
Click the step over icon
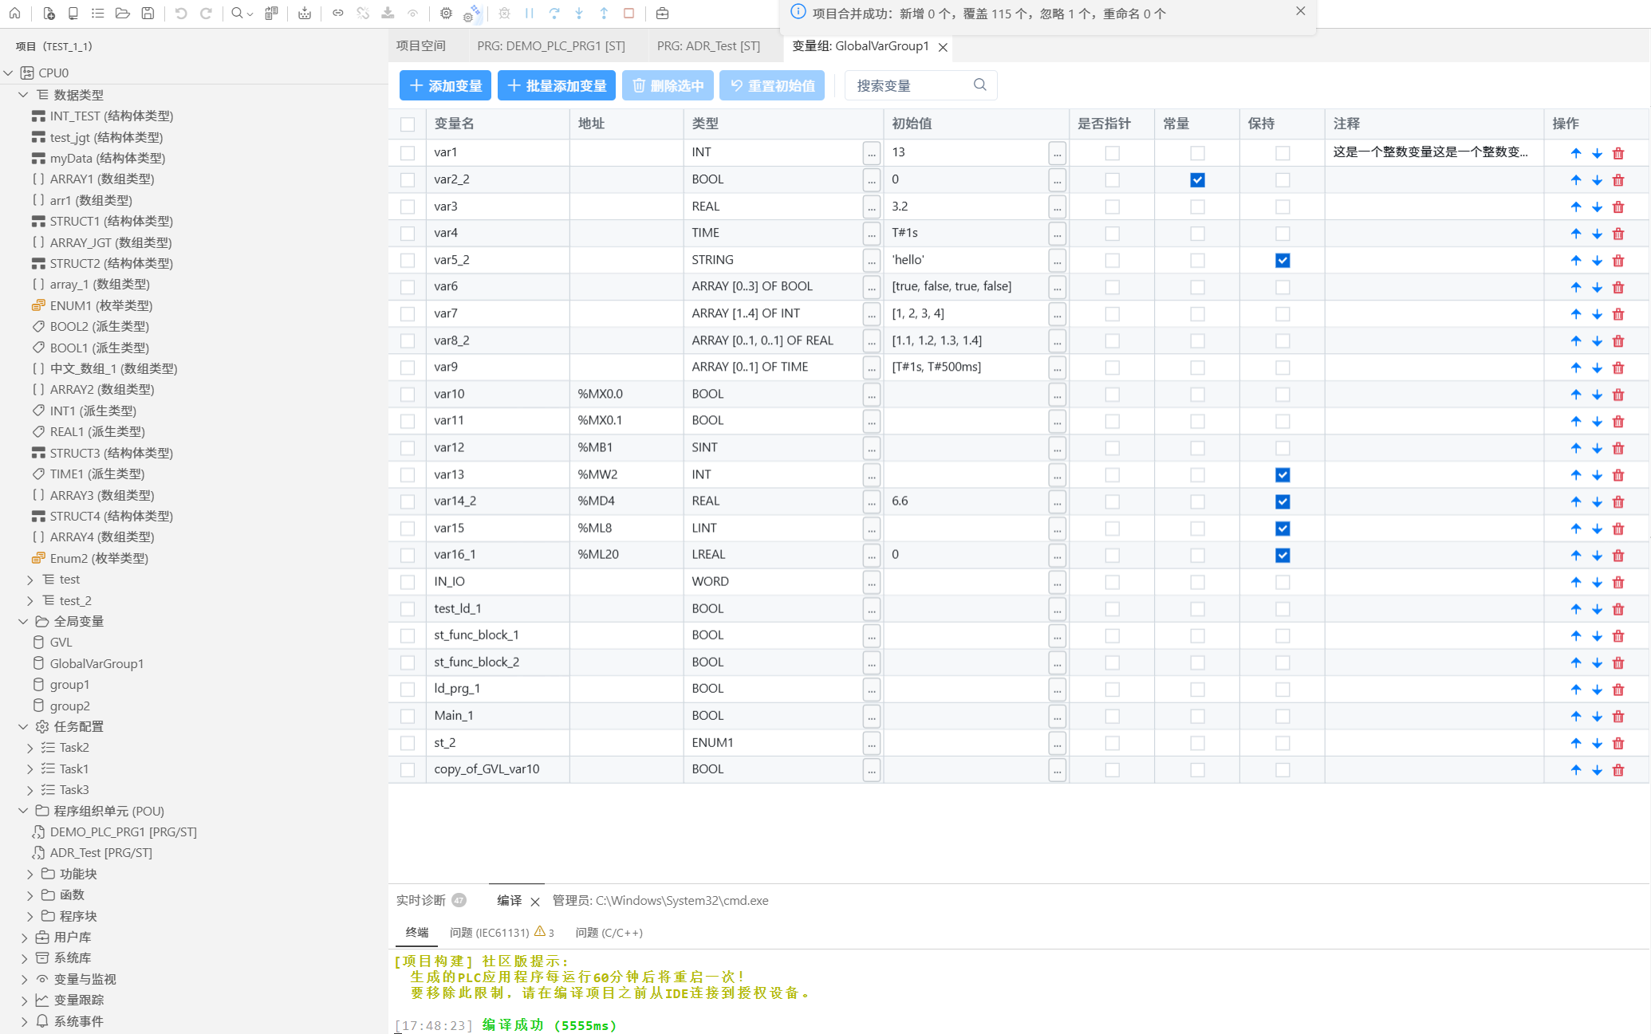[554, 14]
